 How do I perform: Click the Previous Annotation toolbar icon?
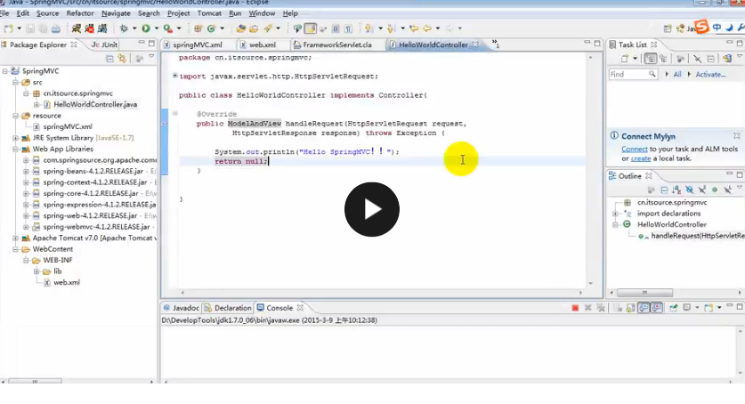(x=391, y=28)
